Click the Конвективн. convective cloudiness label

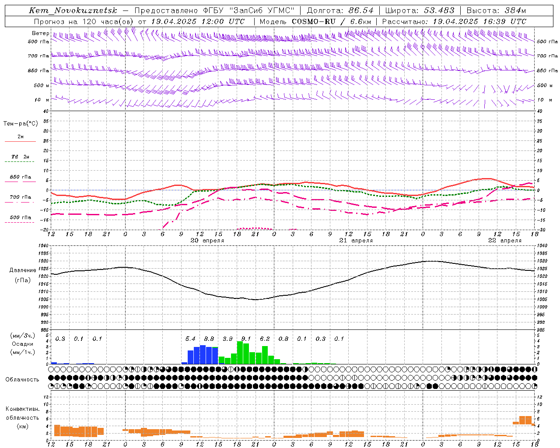click(x=22, y=409)
